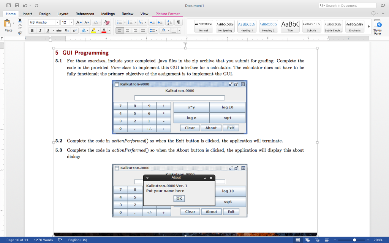Screen dimensions: 389x243
Task: Apply Subscript formatting
Action: (67, 30)
